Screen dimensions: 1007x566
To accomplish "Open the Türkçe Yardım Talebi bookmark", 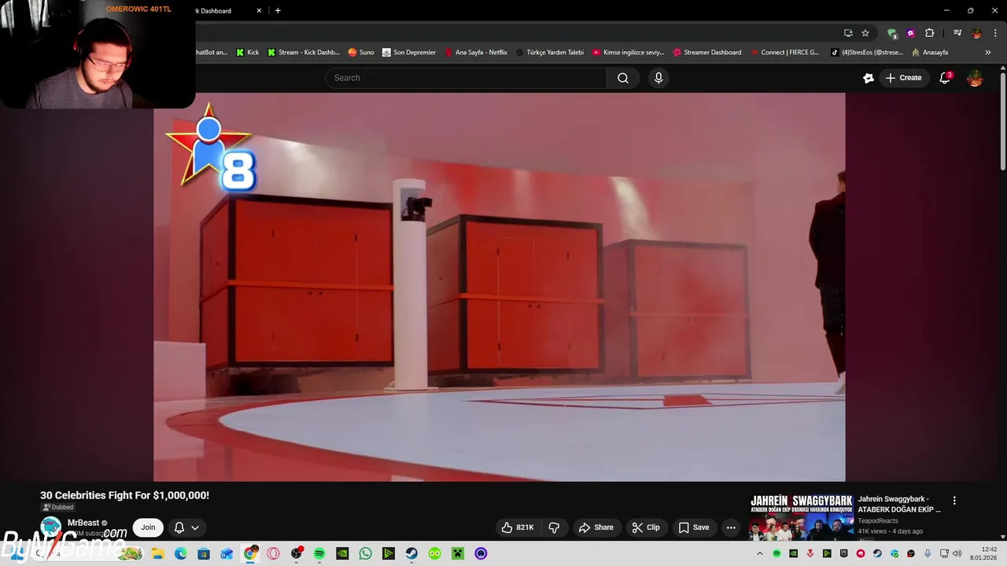I will 550,53.
